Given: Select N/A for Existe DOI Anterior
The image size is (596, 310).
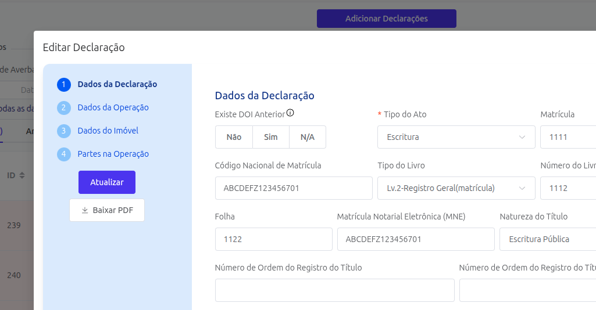Looking at the screenshot, I should (x=308, y=137).
